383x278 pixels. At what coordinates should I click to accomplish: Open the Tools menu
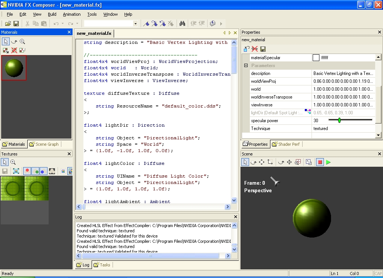(92, 14)
